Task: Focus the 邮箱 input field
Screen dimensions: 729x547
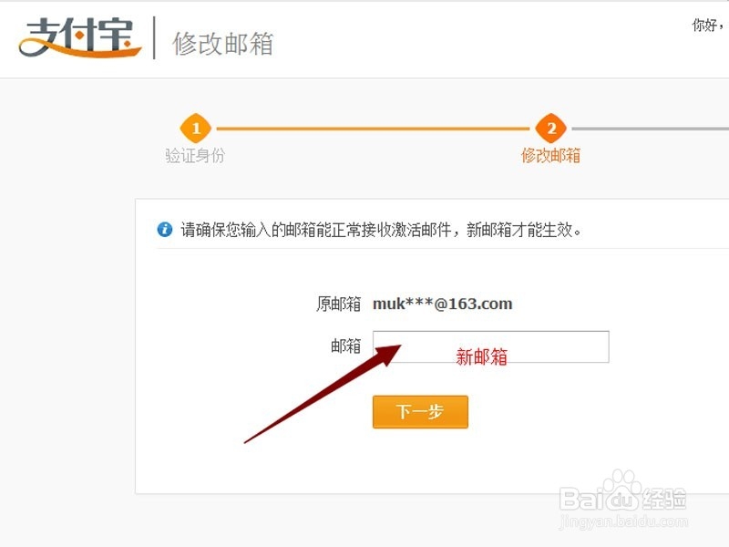Action: (491, 346)
